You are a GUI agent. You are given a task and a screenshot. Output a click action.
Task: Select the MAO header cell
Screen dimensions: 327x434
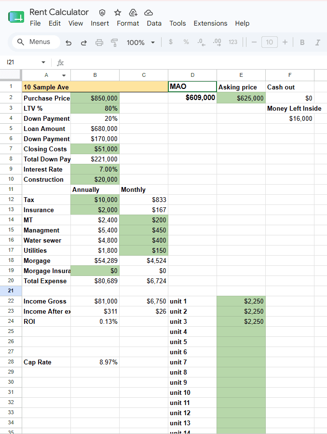192,87
